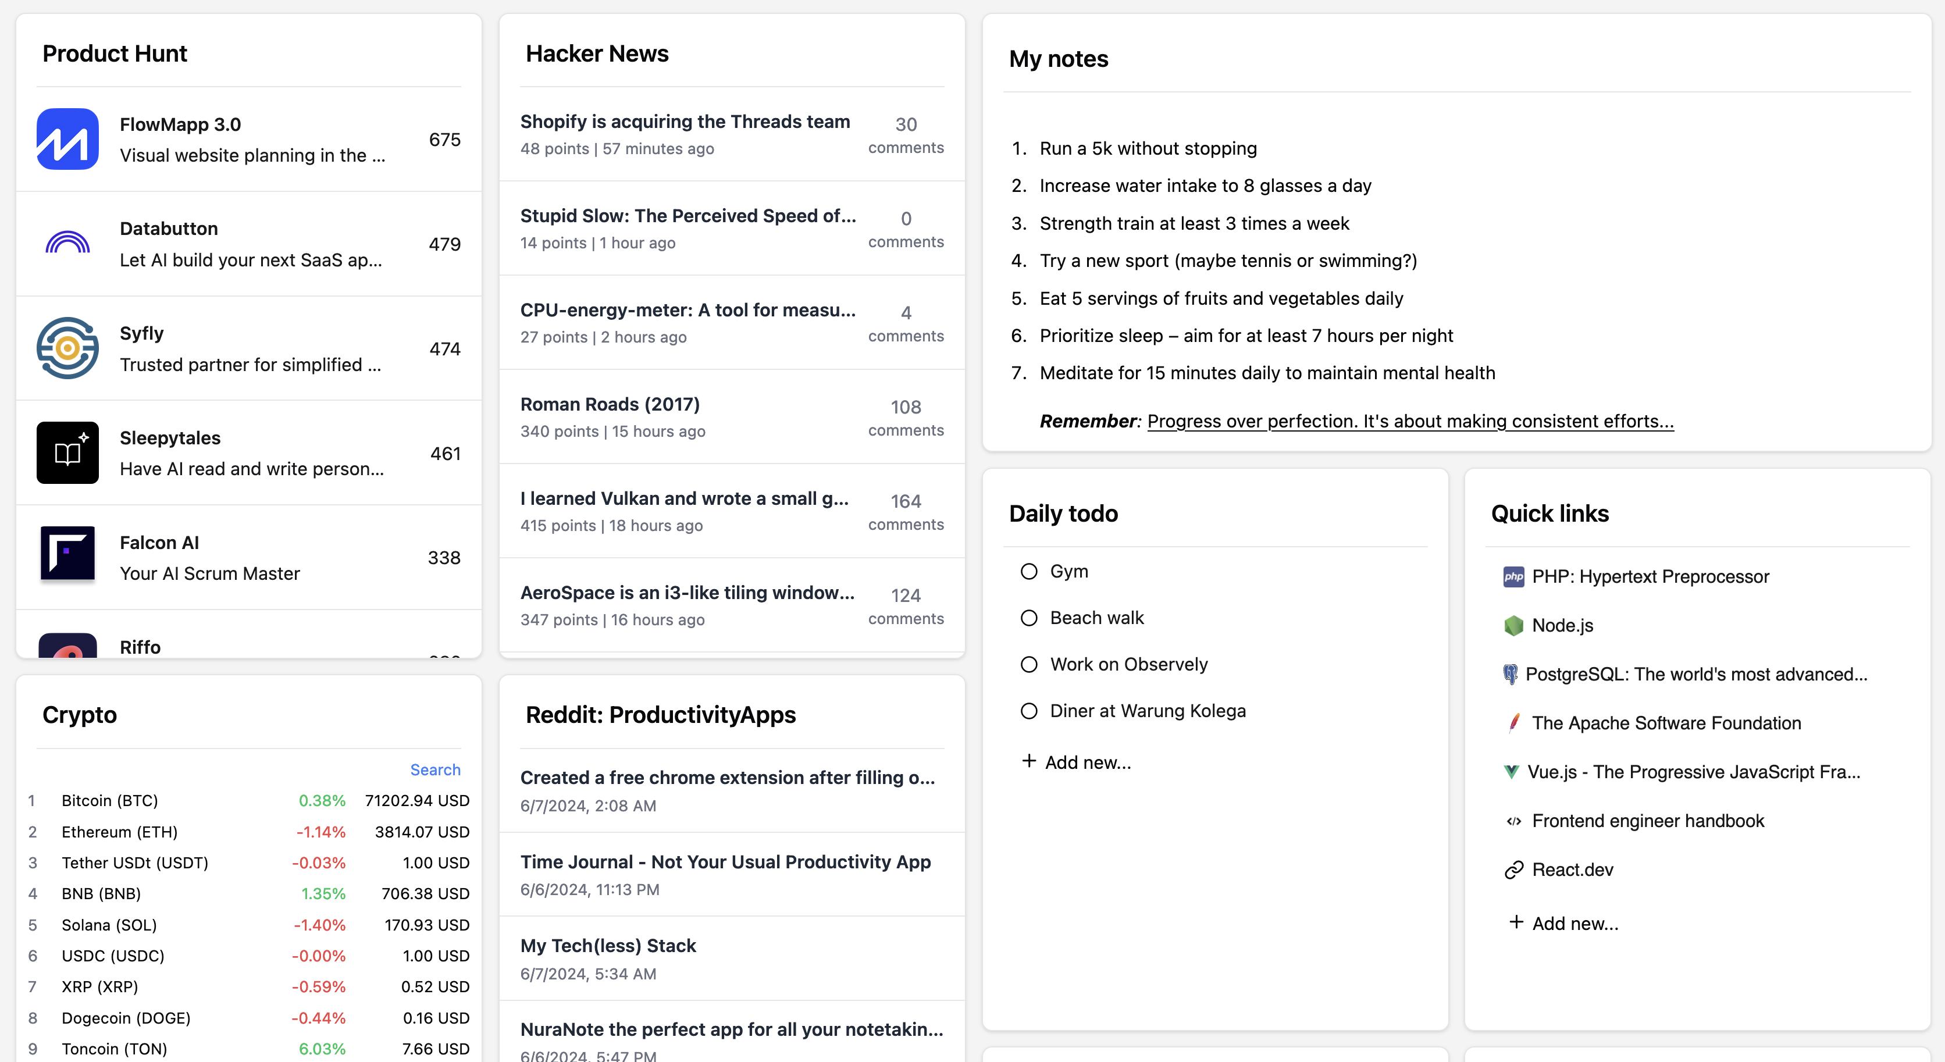Open My Tech(less) Stack Reddit post
This screenshot has width=1945, height=1062.
pyautogui.click(x=608, y=946)
